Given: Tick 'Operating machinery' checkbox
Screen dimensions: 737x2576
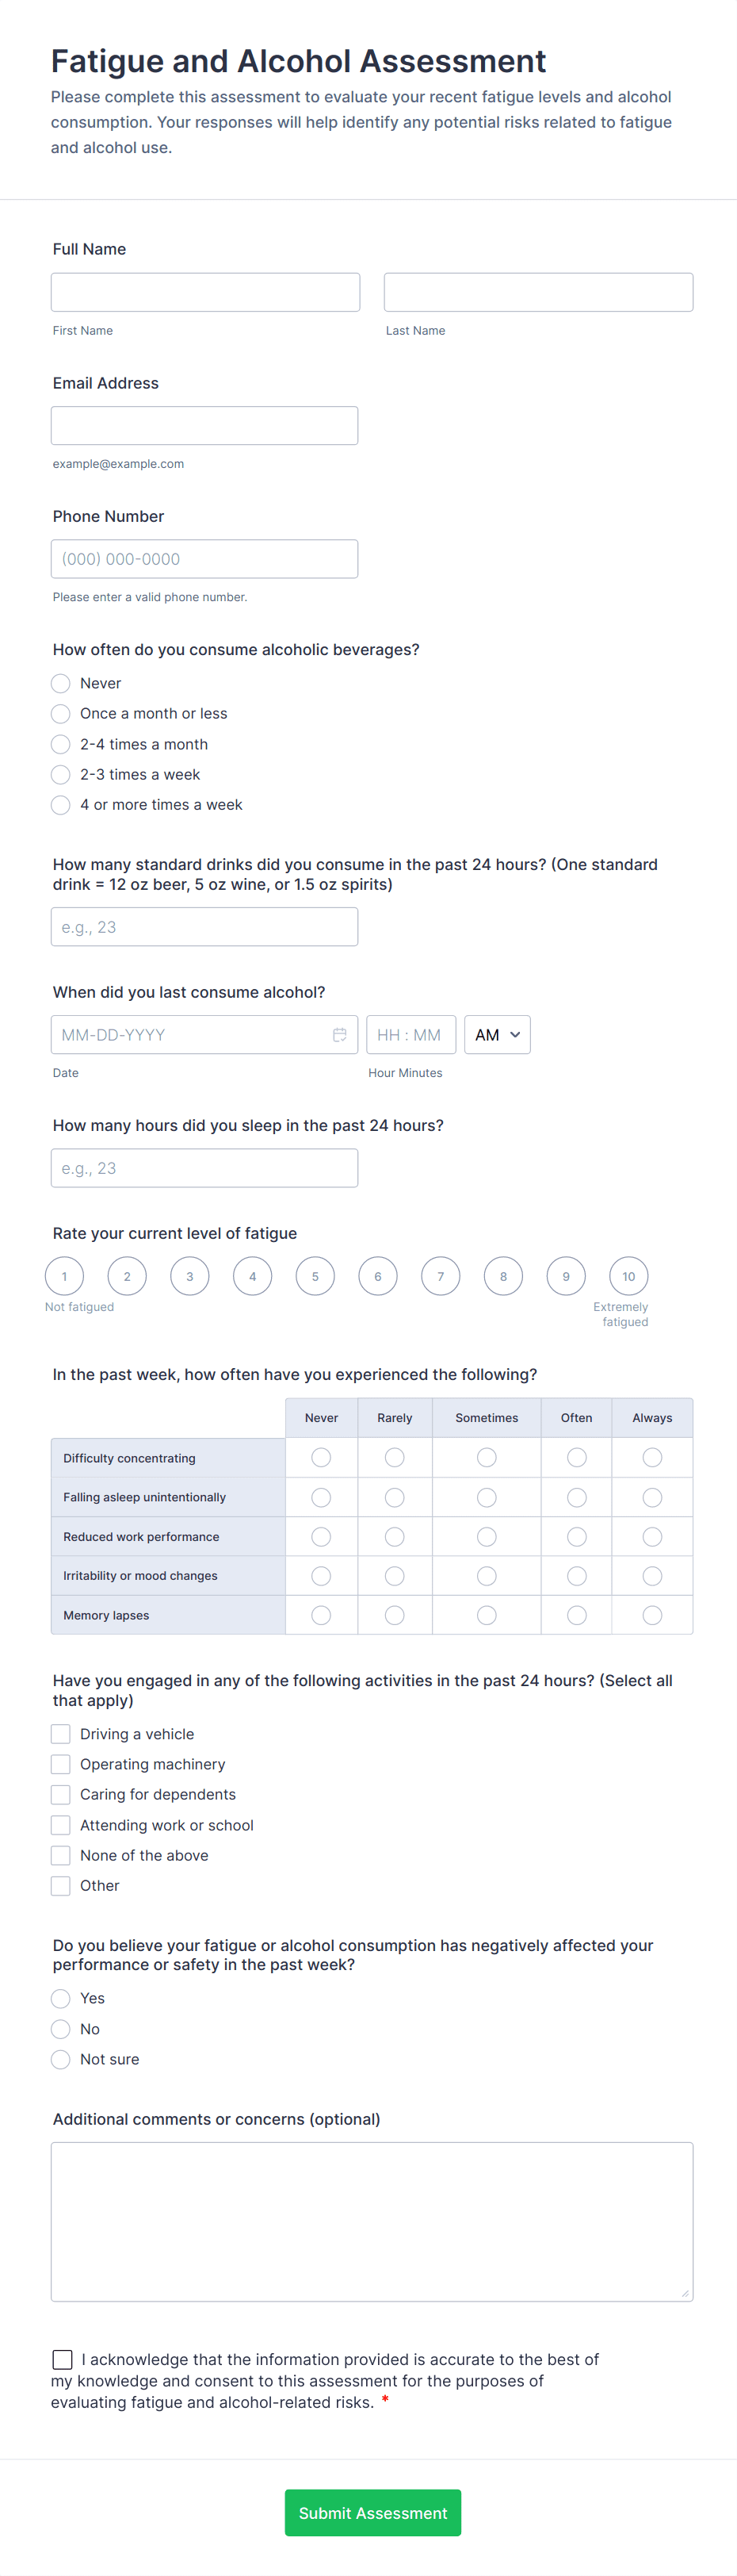Looking at the screenshot, I should pos(61,1764).
